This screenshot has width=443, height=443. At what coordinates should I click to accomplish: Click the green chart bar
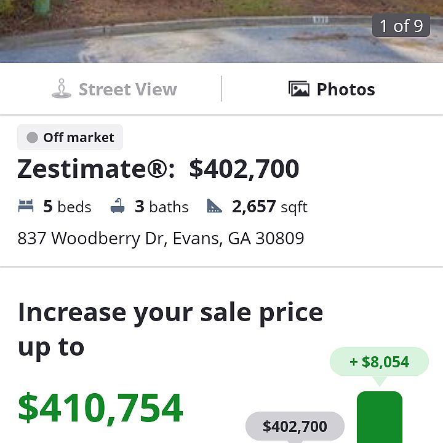point(379,418)
